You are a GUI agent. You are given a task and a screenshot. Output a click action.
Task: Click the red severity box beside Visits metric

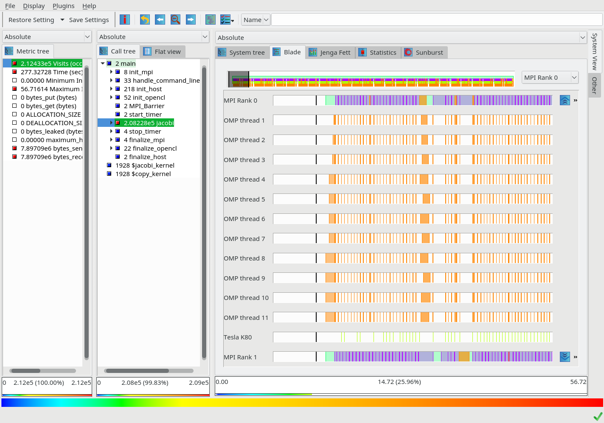pos(14,63)
